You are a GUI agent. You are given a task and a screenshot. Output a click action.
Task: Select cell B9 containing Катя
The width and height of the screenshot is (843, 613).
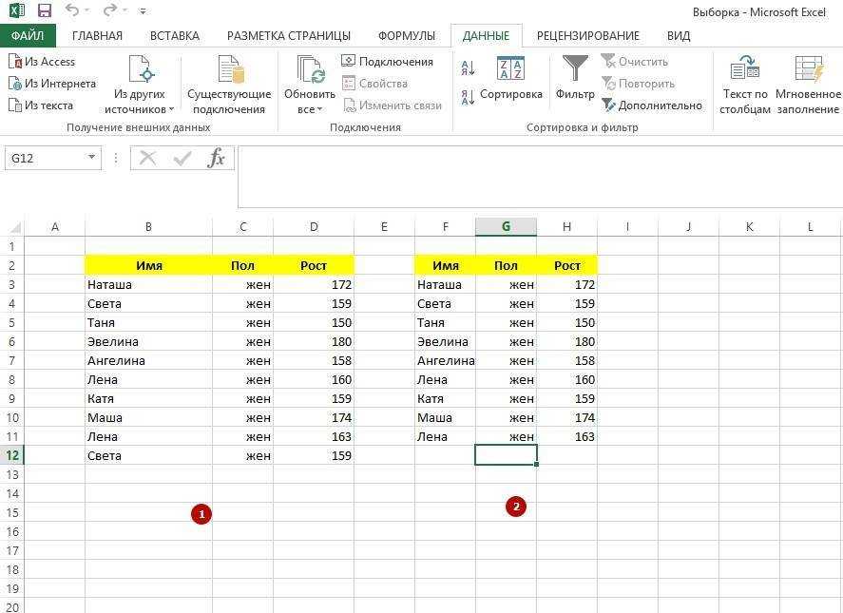click(148, 398)
